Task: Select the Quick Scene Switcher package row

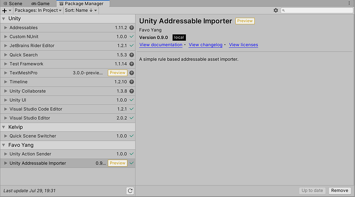Action: coord(67,136)
